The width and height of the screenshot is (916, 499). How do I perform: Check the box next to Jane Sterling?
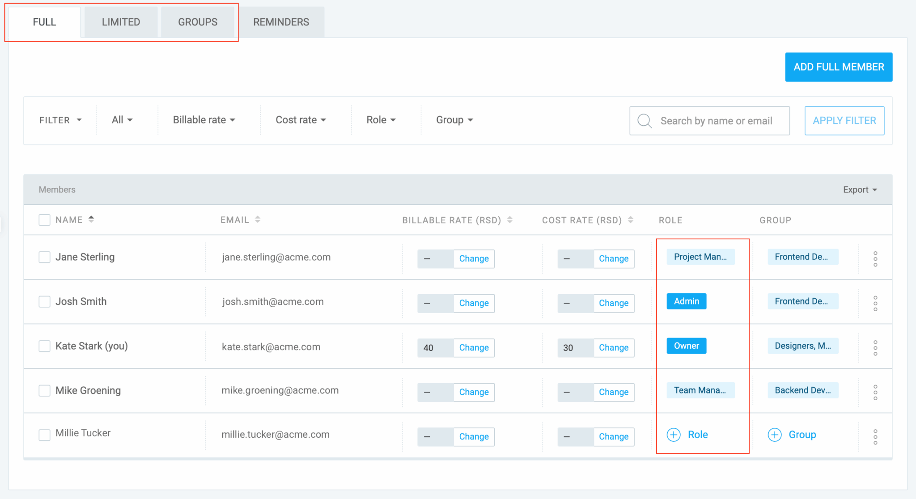point(44,257)
